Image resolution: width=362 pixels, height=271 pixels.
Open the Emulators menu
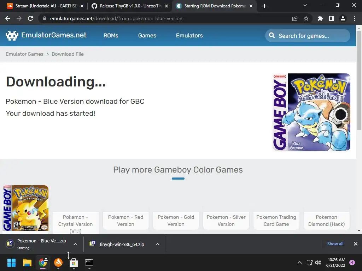pyautogui.click(x=189, y=36)
